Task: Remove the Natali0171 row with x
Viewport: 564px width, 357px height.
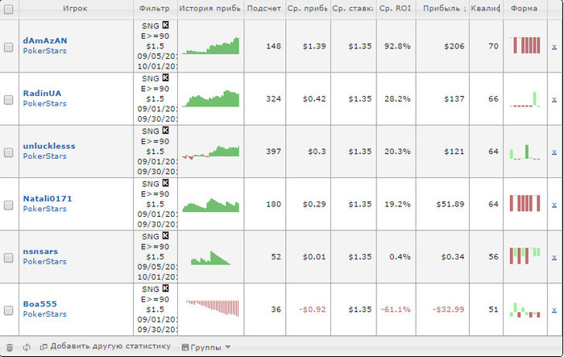Action: click(554, 204)
